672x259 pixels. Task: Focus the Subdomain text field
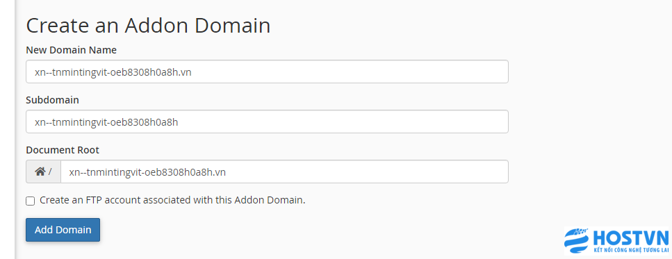267,122
